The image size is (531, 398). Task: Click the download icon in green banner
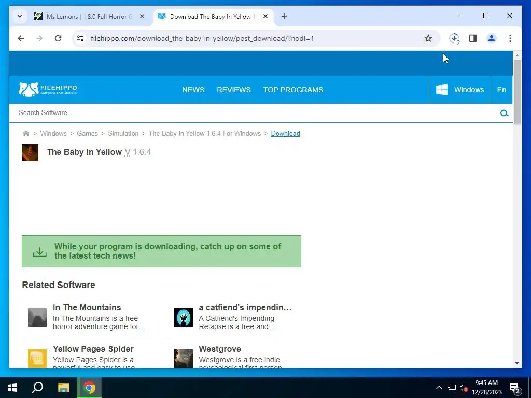pyautogui.click(x=39, y=252)
